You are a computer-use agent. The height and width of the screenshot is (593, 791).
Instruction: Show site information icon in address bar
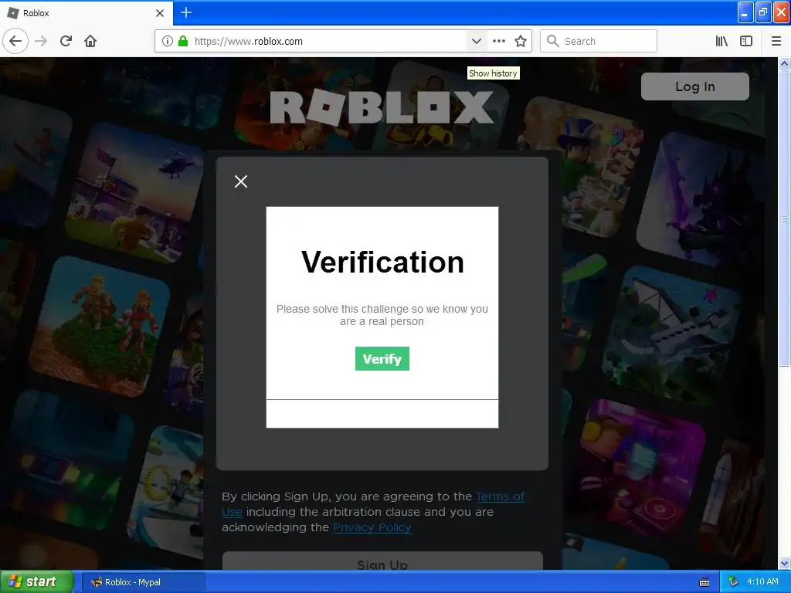point(168,42)
